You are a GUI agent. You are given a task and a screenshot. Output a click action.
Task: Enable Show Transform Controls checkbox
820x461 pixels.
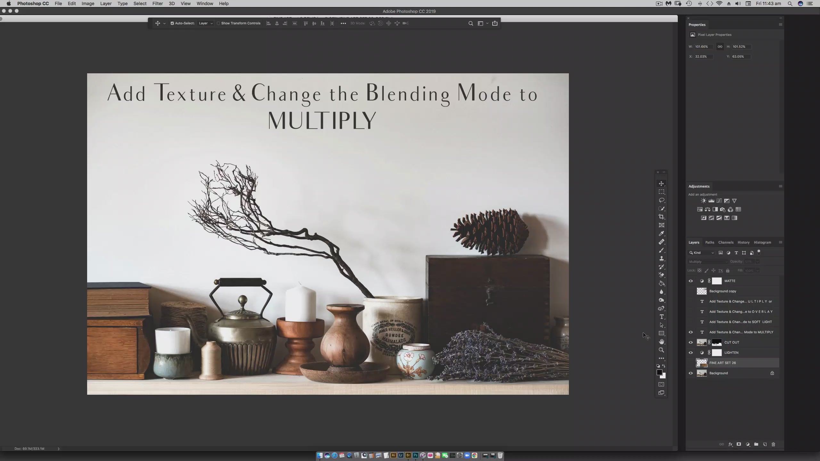point(218,23)
